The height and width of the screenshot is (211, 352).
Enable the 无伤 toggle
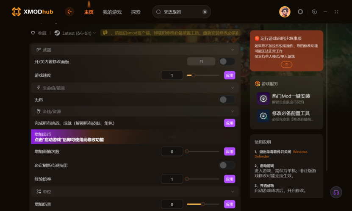coord(227,100)
